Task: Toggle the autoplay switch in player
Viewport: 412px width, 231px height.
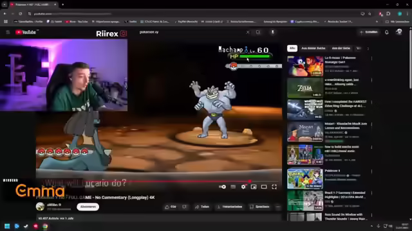Action: pos(222,187)
